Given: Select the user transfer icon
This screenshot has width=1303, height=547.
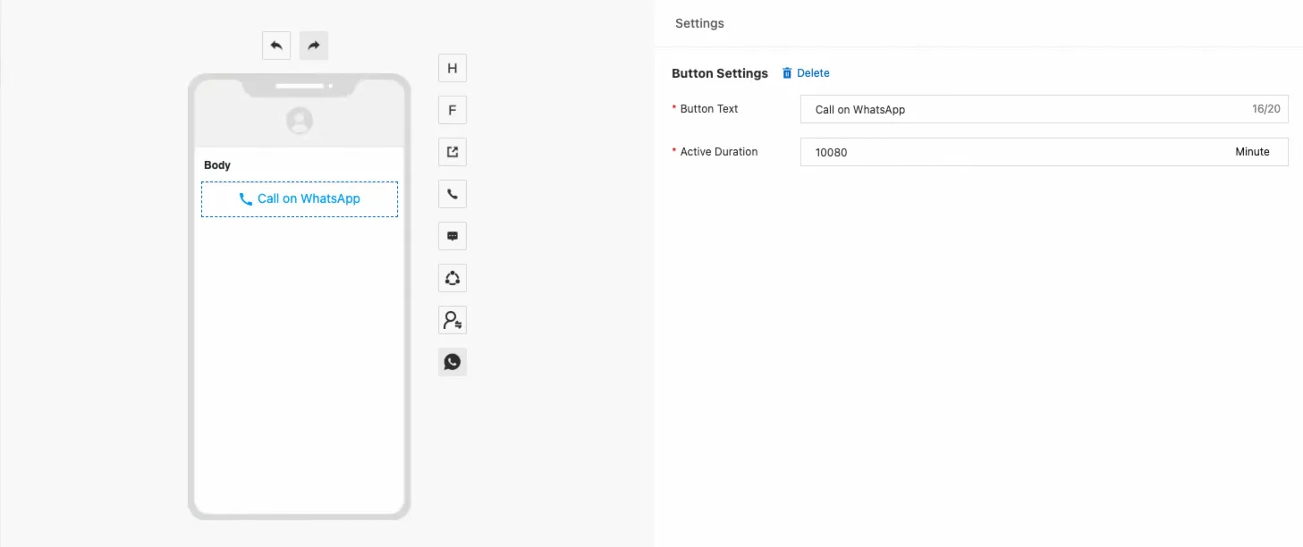Looking at the screenshot, I should tap(453, 320).
